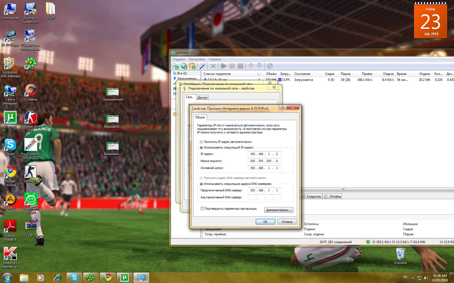Click Отмена button in TCP/IPv4 dialog

(x=287, y=222)
